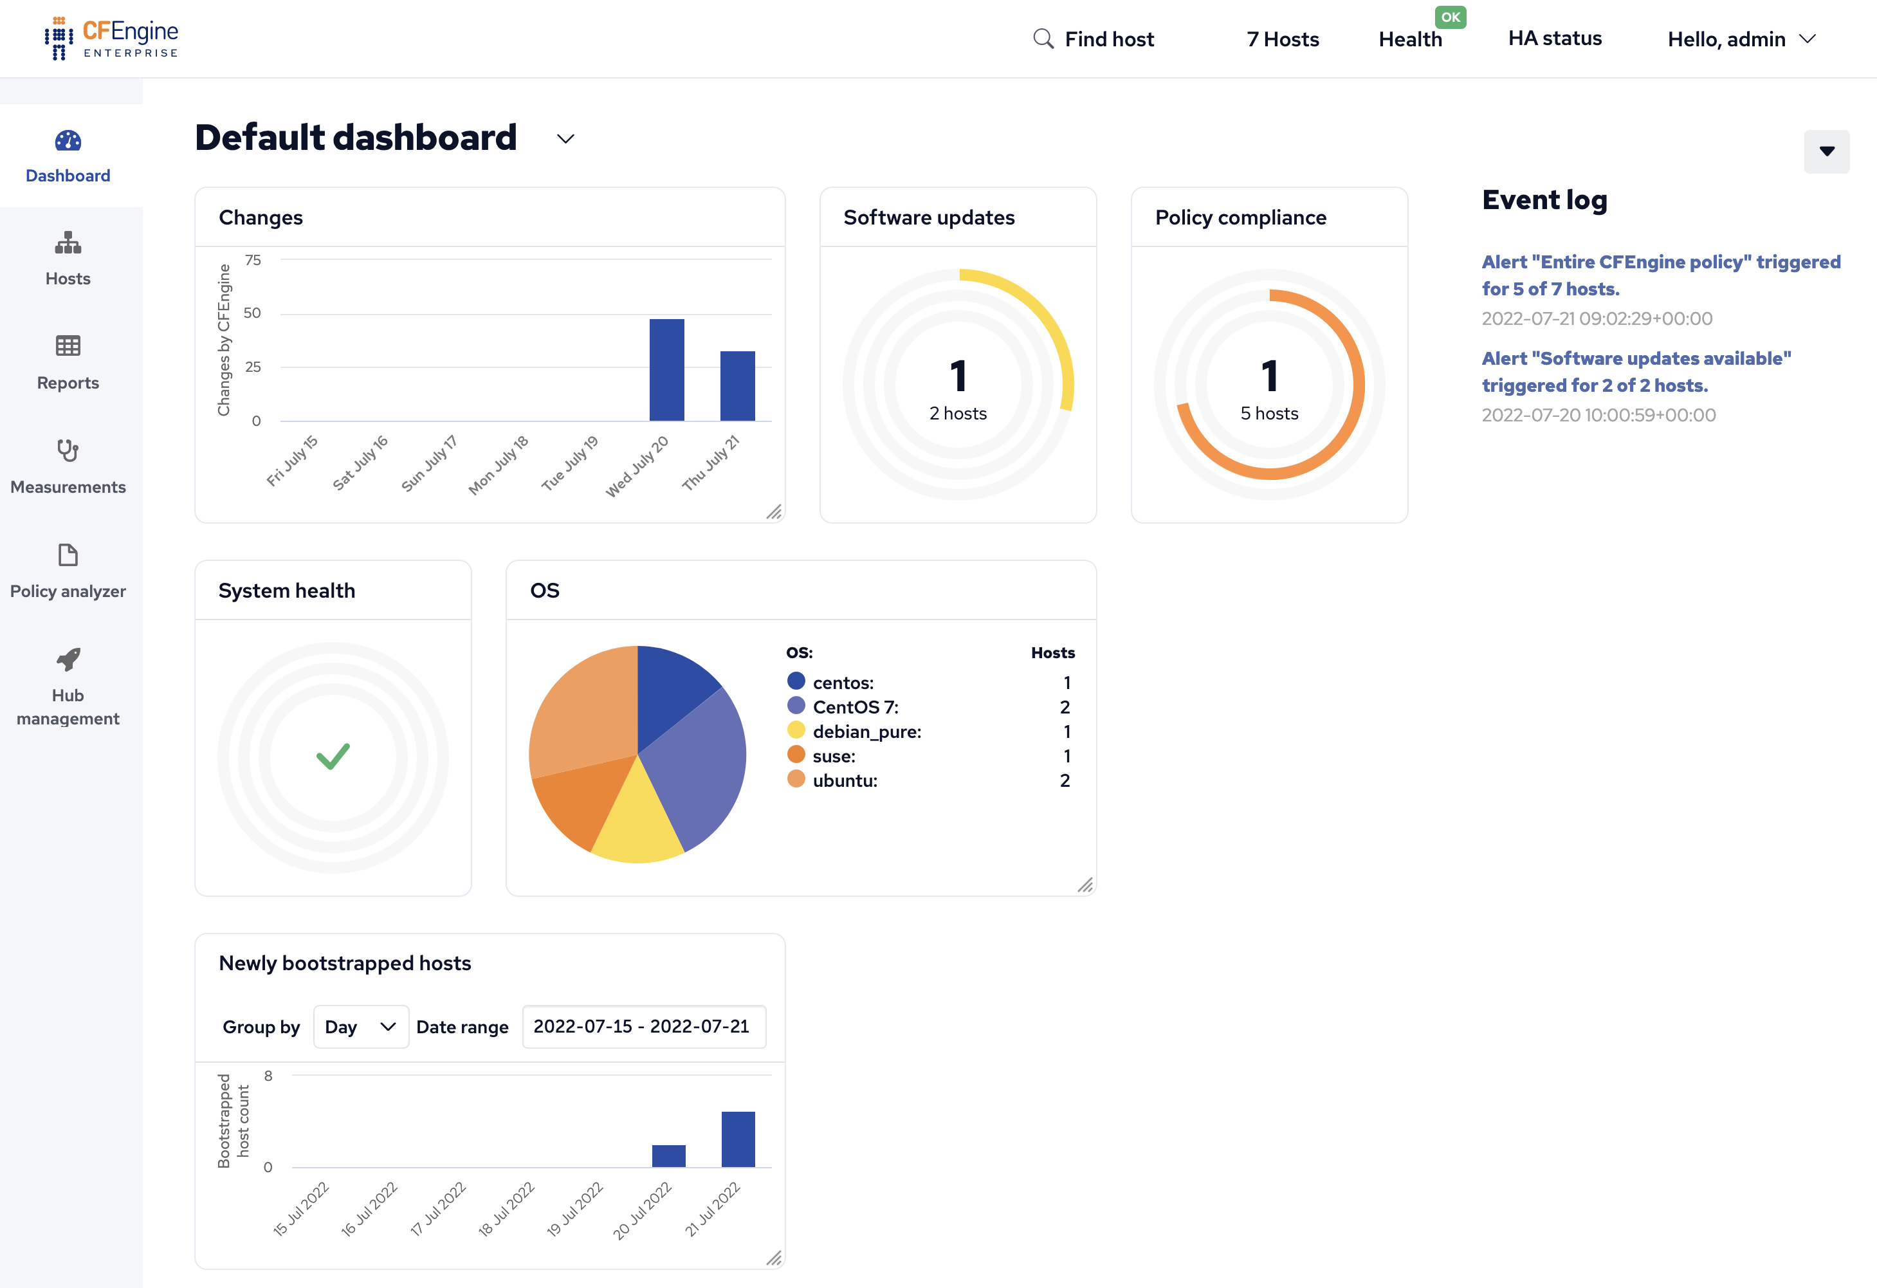The width and height of the screenshot is (1877, 1288).
Task: Click the Find host magnifier icon
Action: pos(1043,39)
